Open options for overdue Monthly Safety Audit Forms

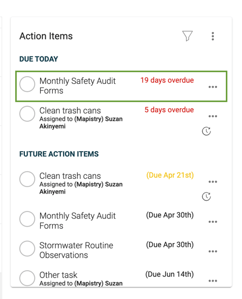point(213,87)
